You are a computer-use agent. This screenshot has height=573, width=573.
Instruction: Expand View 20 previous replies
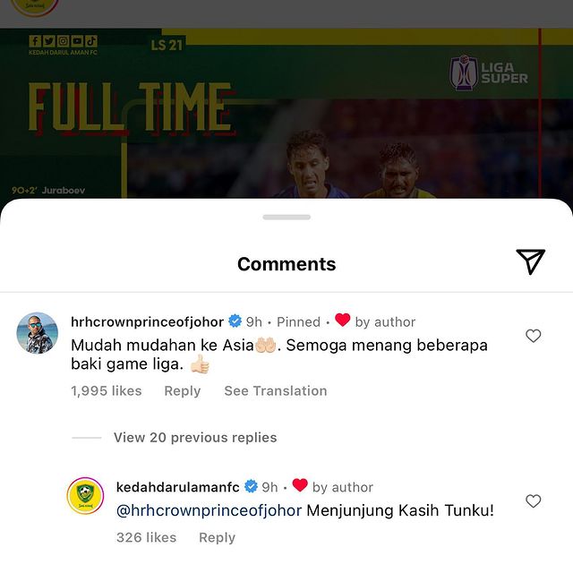(x=195, y=438)
